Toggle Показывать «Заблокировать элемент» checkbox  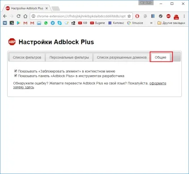[16, 71]
